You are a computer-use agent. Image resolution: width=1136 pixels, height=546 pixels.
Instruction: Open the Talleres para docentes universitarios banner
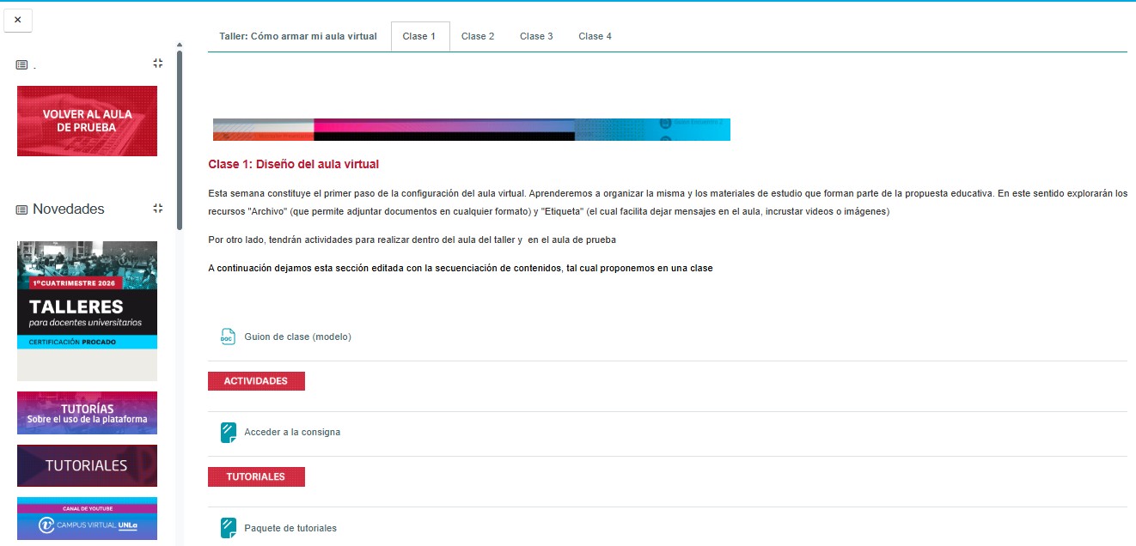[x=87, y=309]
